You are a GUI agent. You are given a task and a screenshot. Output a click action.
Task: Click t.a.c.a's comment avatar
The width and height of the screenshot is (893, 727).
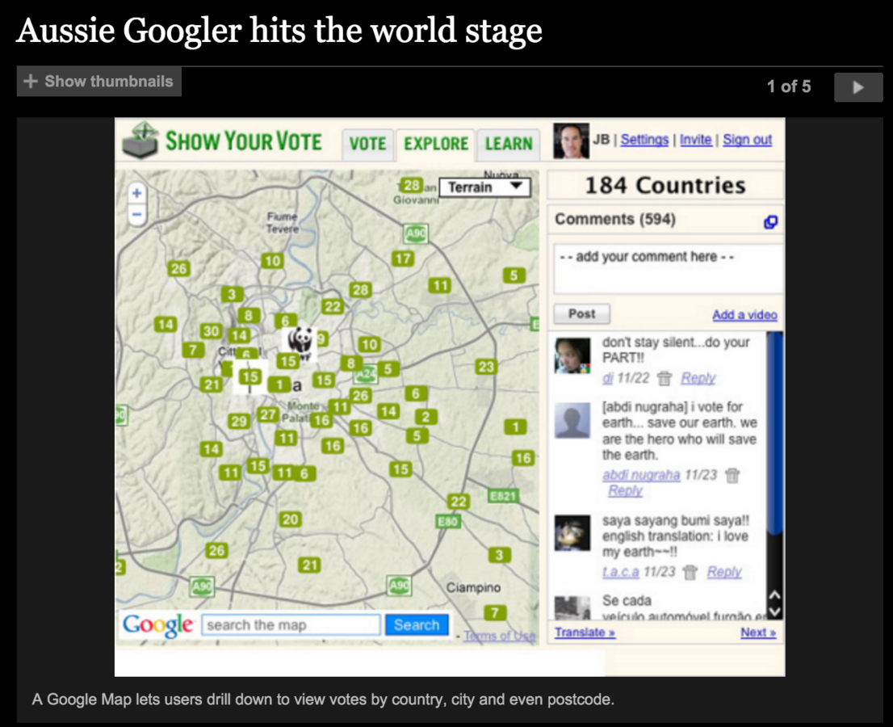coord(572,533)
